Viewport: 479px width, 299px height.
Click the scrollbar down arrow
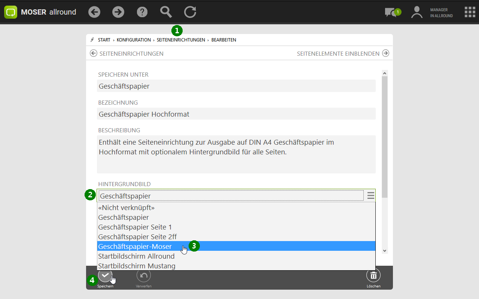pos(385,251)
